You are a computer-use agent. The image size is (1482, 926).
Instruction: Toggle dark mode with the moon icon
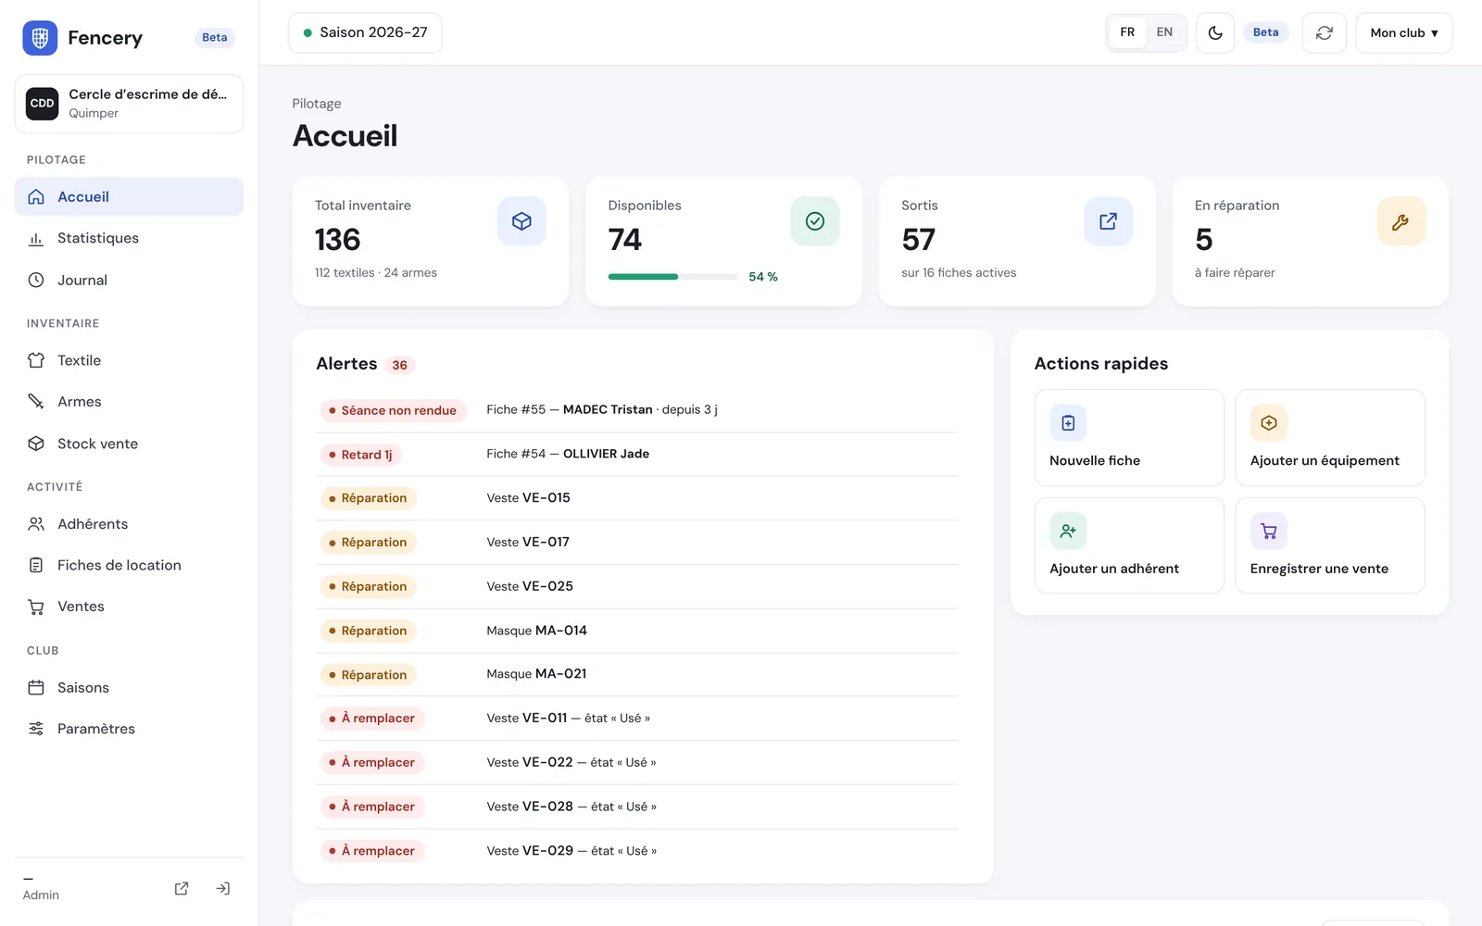point(1215,32)
